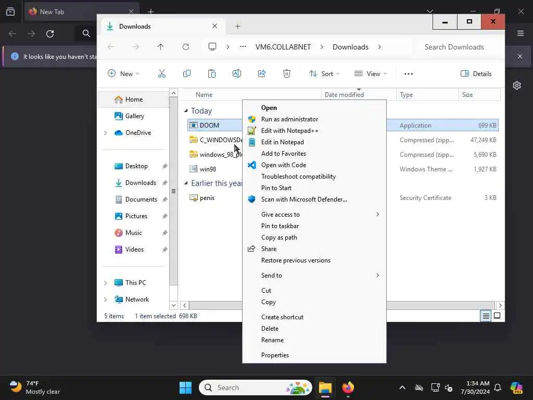This screenshot has height=400, width=533.
Task: Select the win98 theme file
Action: click(208, 169)
